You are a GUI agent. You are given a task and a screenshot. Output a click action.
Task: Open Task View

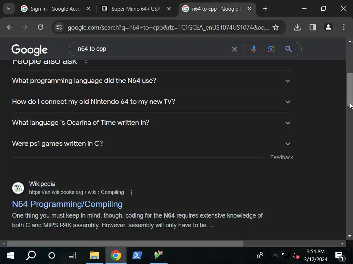click(72, 255)
